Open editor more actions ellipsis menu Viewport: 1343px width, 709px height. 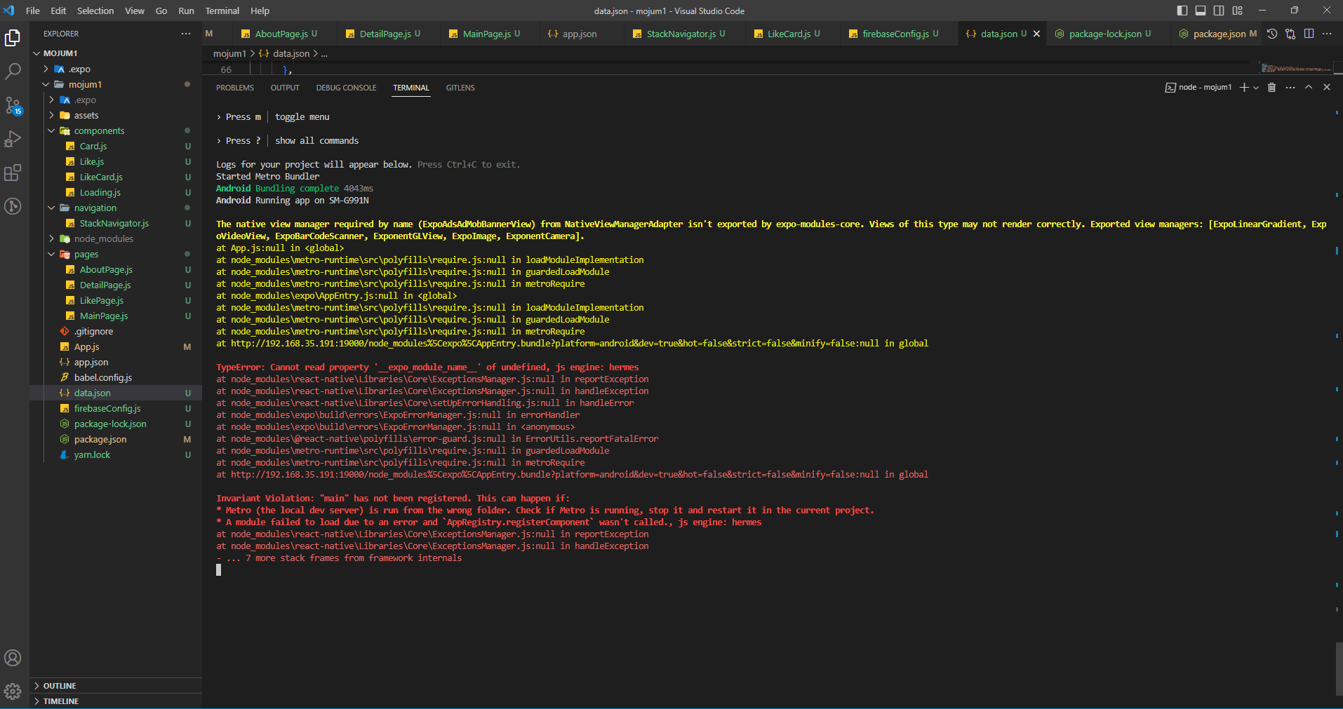1327,34
